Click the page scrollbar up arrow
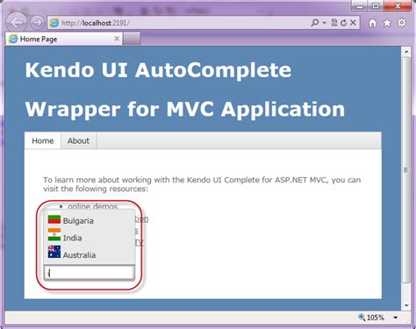This screenshot has height=329, width=416. [x=406, y=52]
